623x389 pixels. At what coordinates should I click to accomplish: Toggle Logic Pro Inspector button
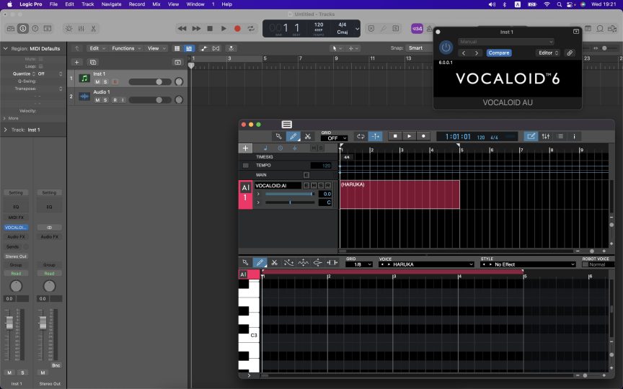[x=23, y=29]
